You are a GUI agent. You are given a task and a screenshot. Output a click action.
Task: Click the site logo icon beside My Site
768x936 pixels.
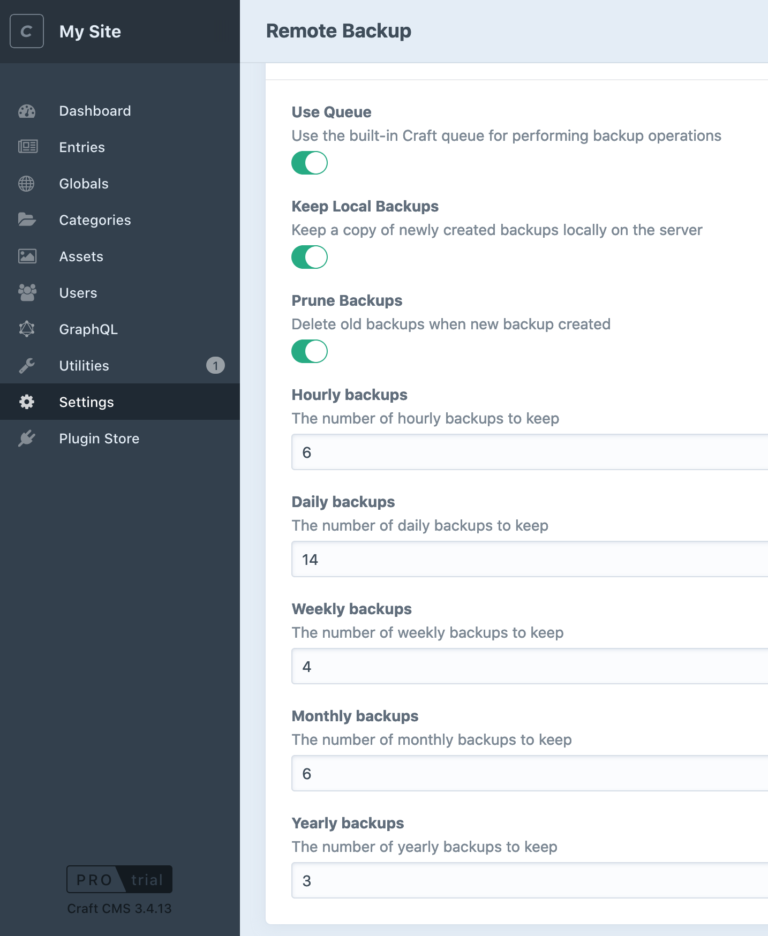click(x=27, y=31)
